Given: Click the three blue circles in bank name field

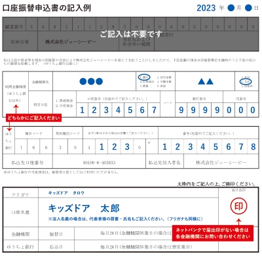Looking at the screenshot, I should [x=91, y=81].
